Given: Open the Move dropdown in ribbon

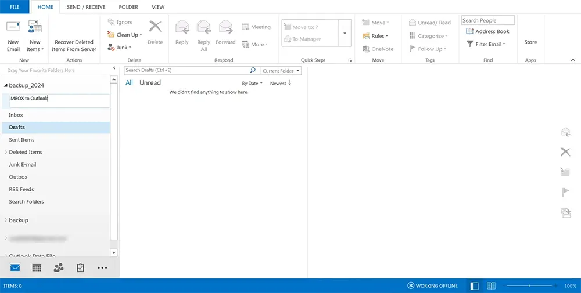Looking at the screenshot, I should 375,23.
